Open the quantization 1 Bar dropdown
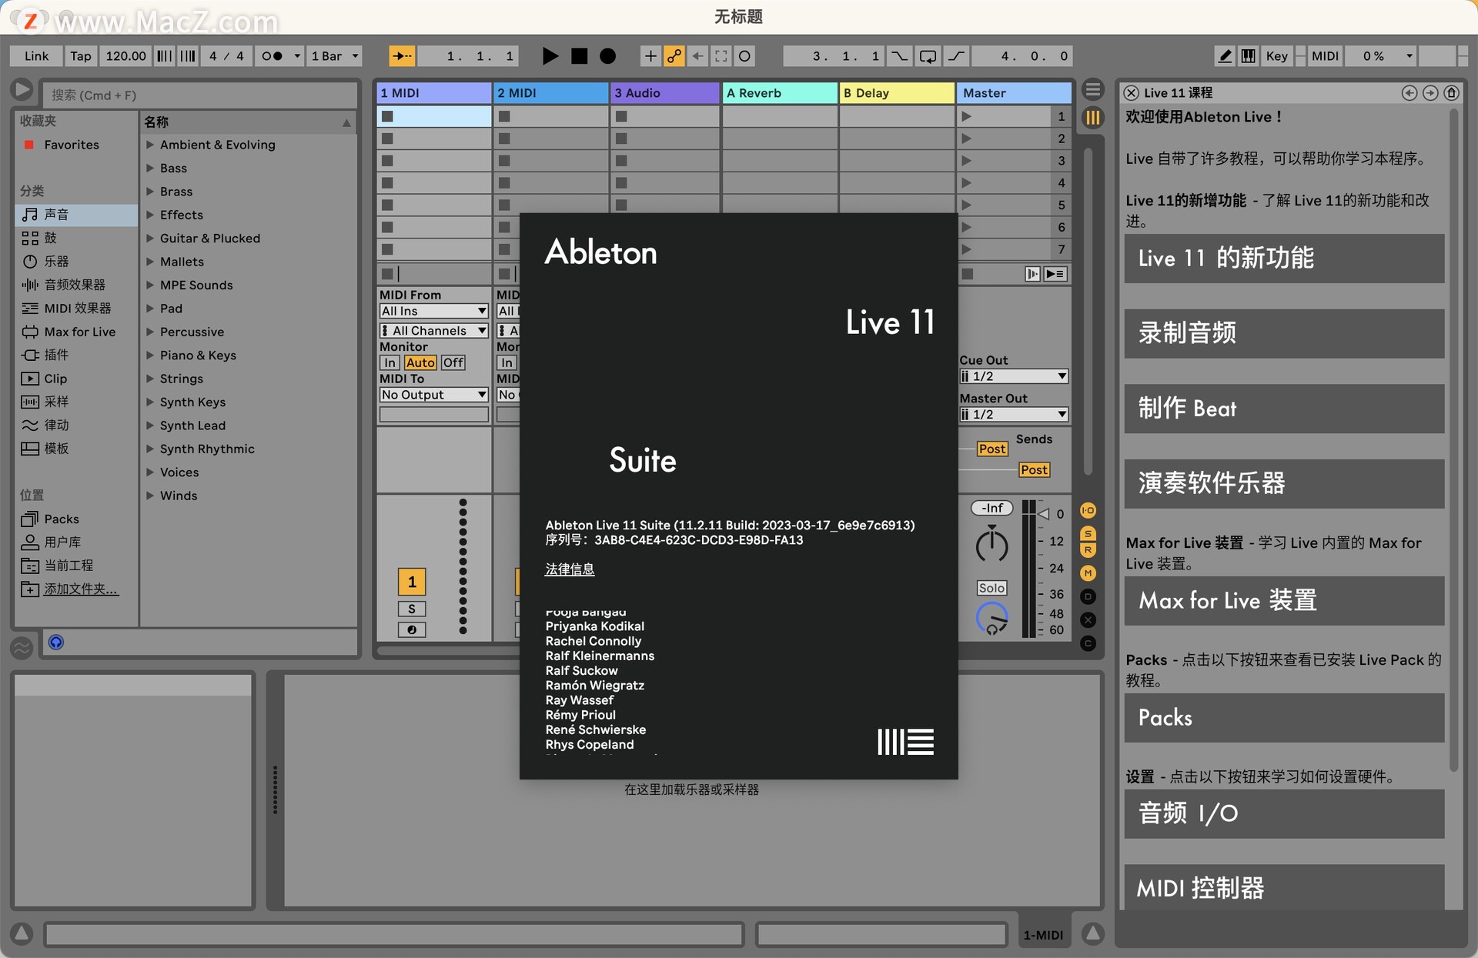 pyautogui.click(x=334, y=56)
